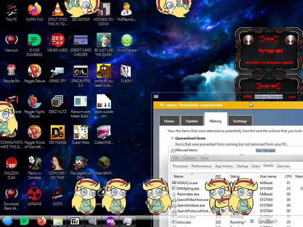Viewport: 303px width, 227px height.
Task: Open Task Manager View menu
Action: [x=204, y=158]
